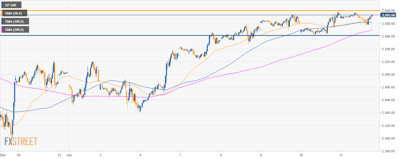This screenshot has height=159, width=401.
Task: Click the Jan label on date axis
Action: click(70, 155)
